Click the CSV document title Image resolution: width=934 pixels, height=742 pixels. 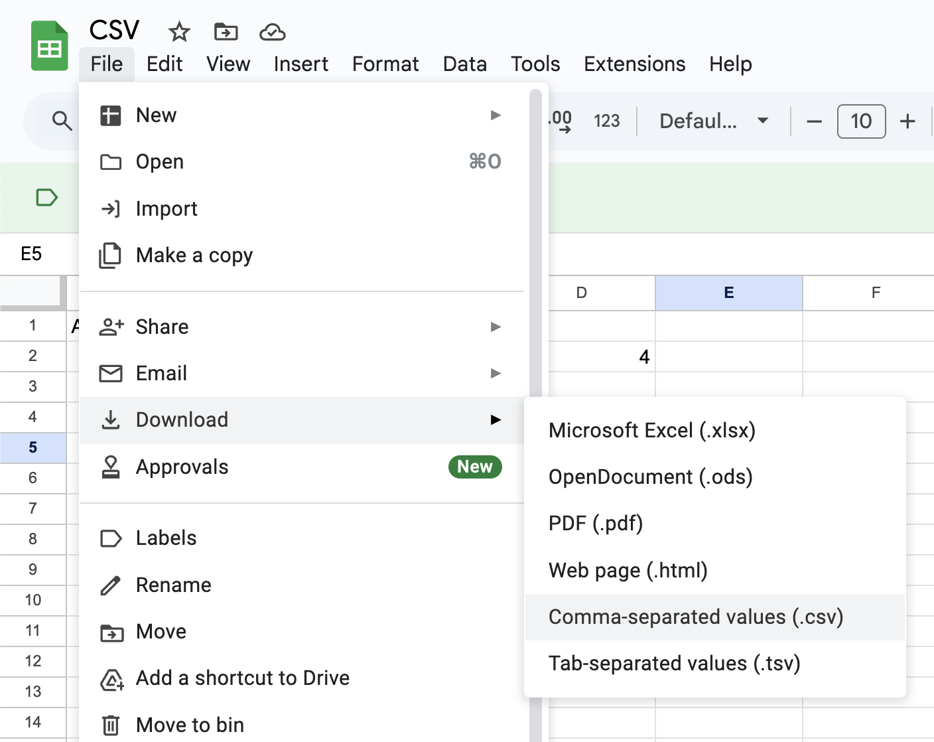pyautogui.click(x=115, y=30)
